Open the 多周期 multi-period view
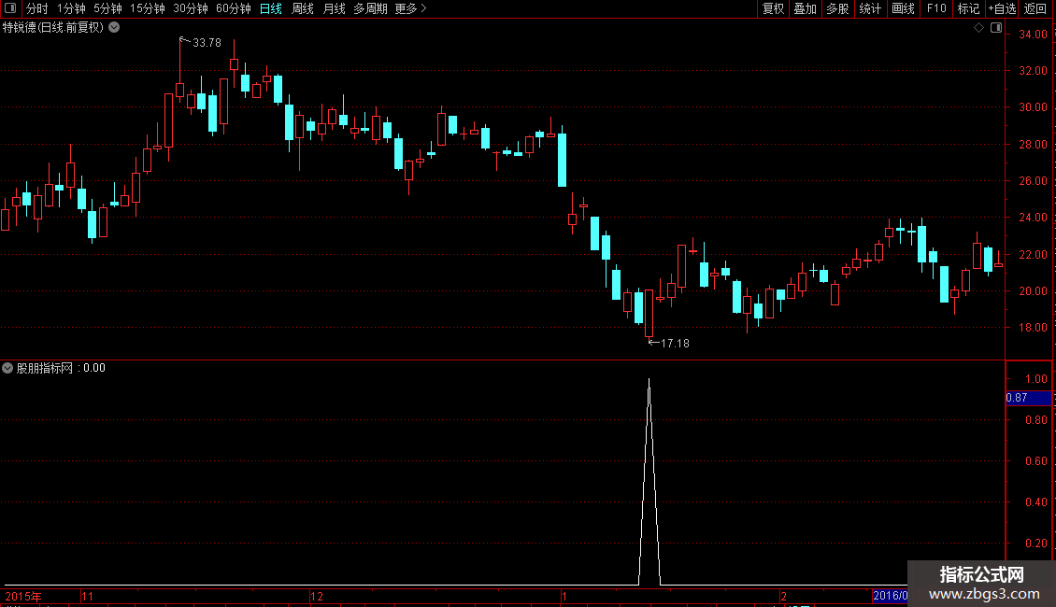The image size is (1056, 607). [x=370, y=8]
